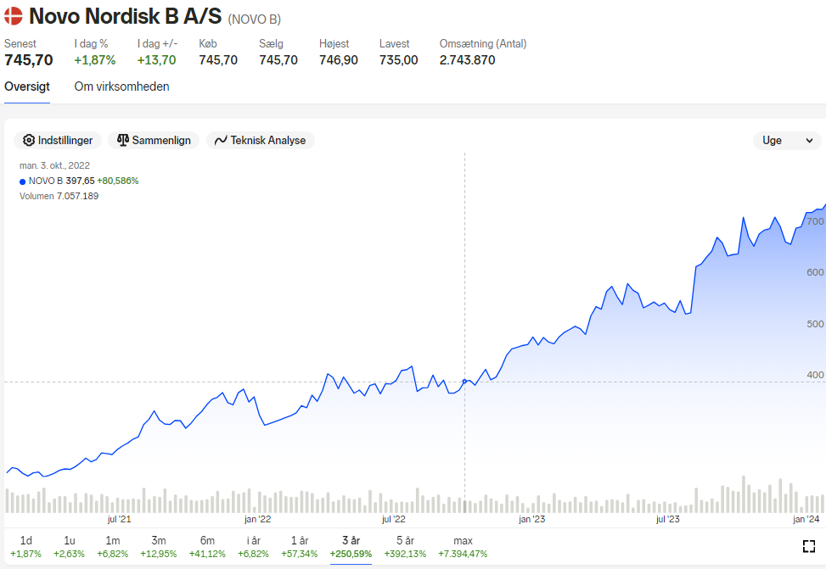
Task: Click the Sammenlign compare button
Action: click(154, 140)
